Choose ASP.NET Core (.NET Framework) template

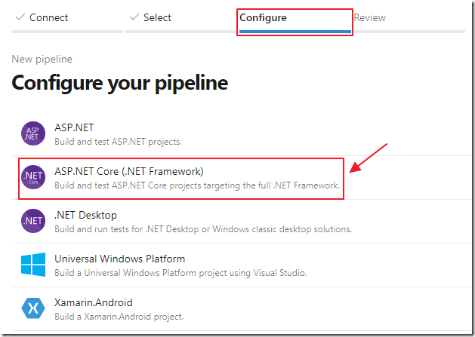pyautogui.click(x=128, y=172)
